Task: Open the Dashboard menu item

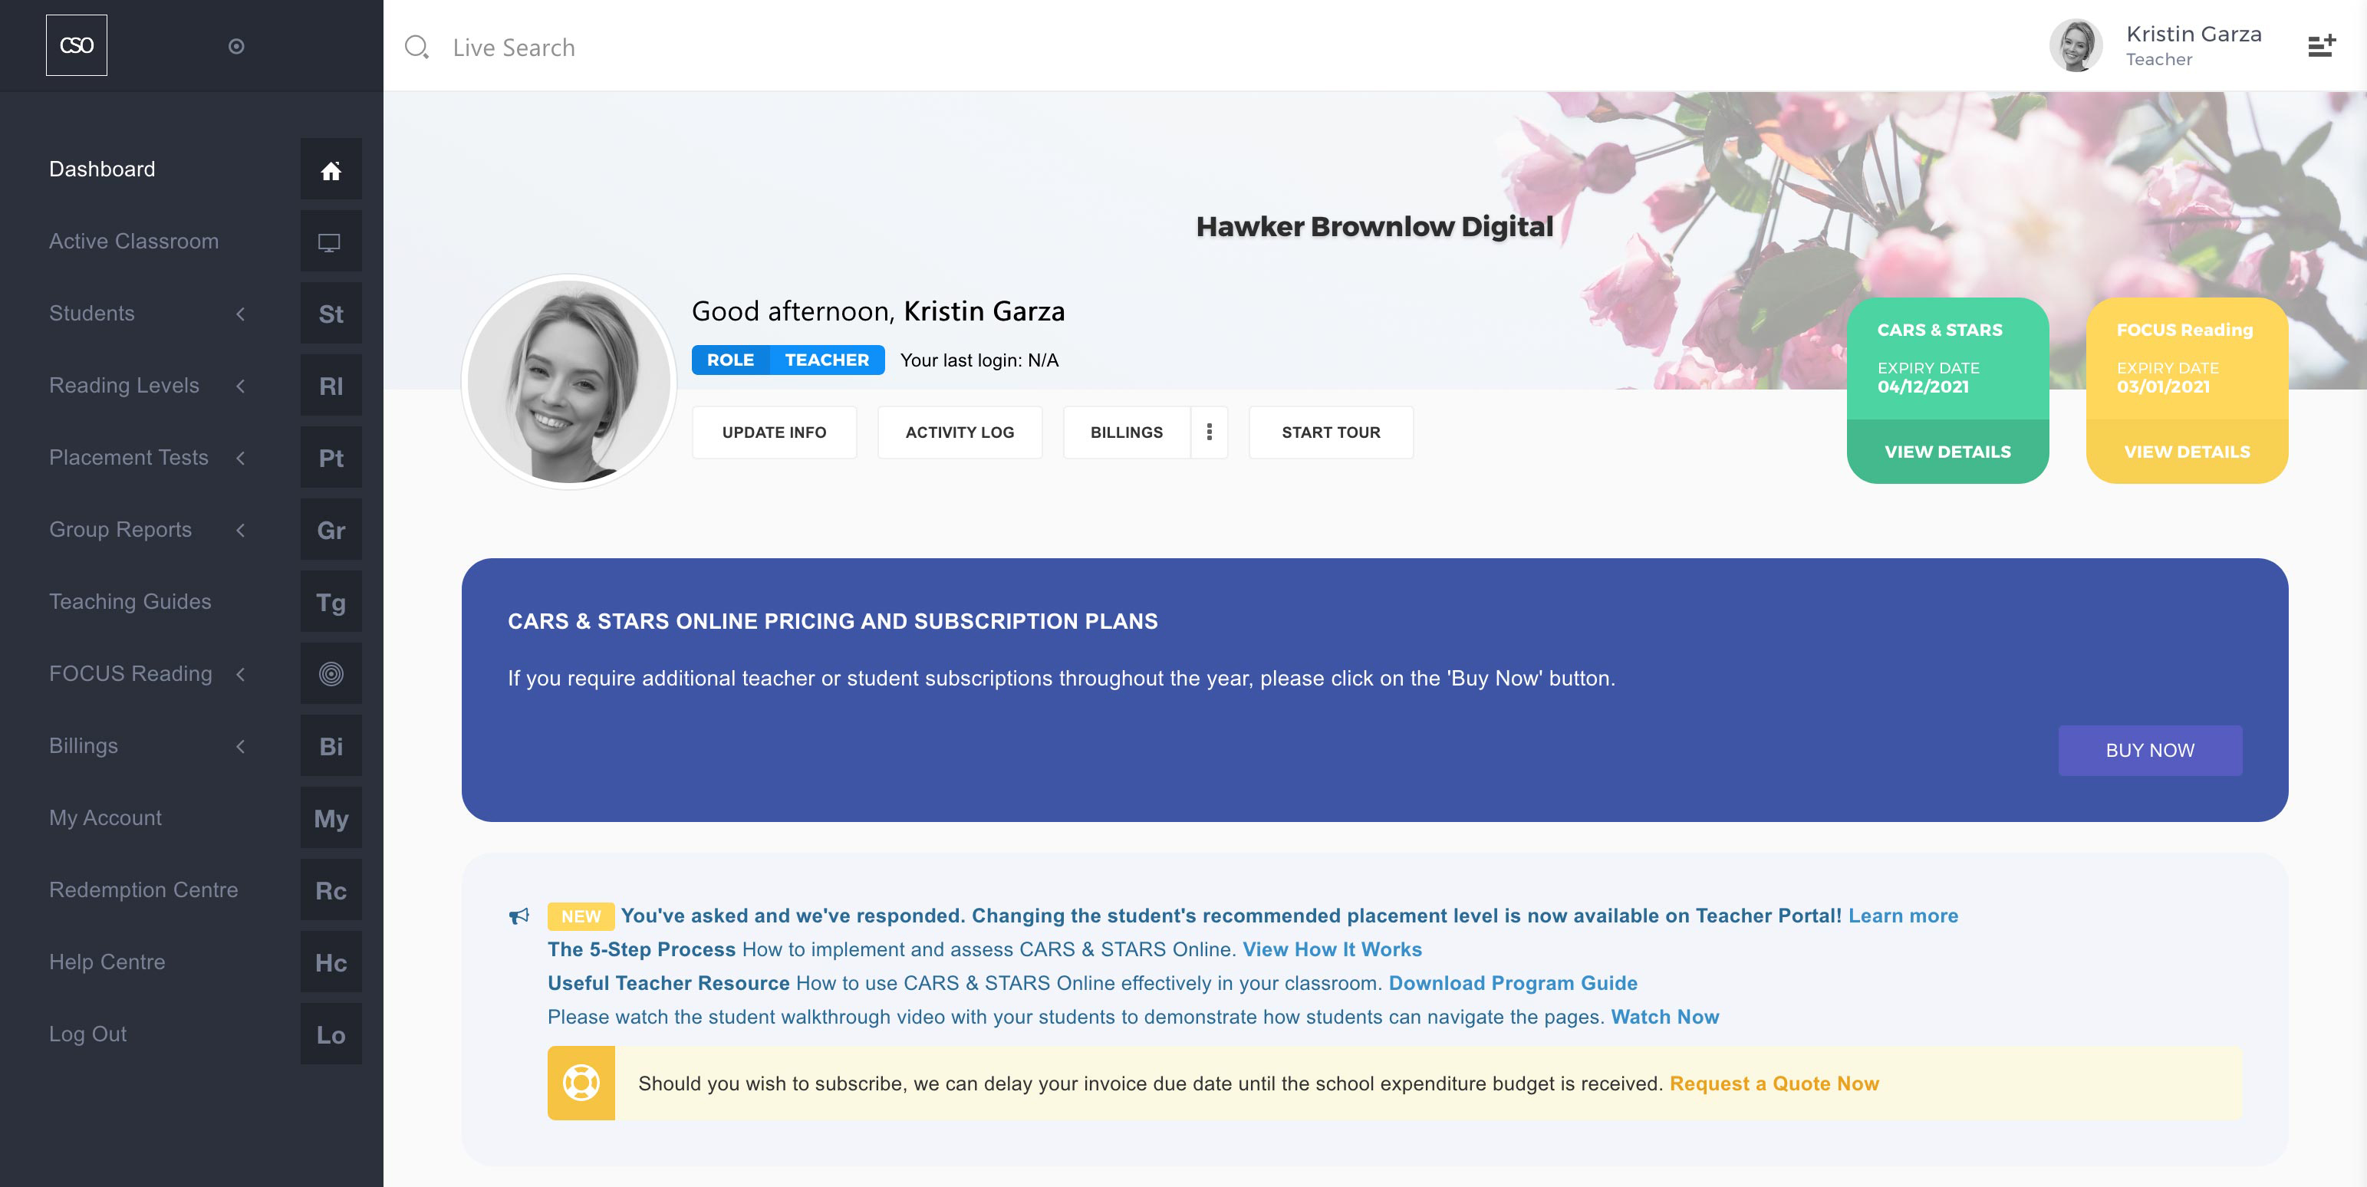Action: 102,169
